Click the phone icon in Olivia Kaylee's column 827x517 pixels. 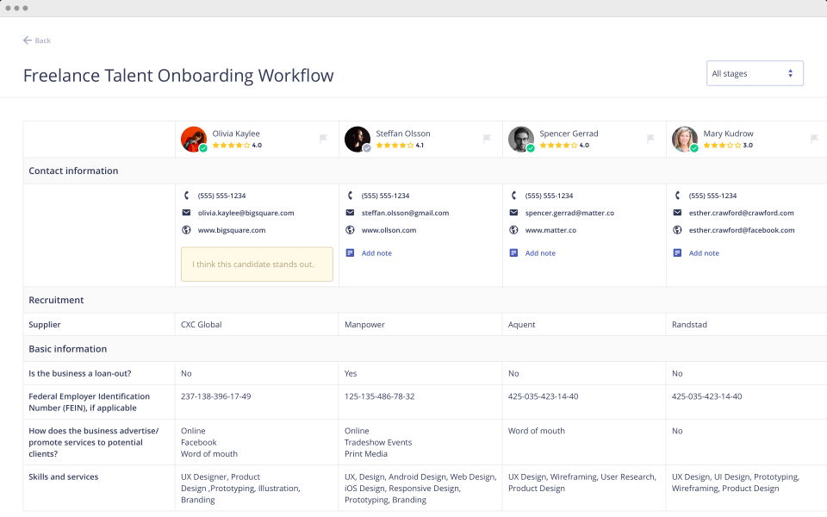pos(187,196)
